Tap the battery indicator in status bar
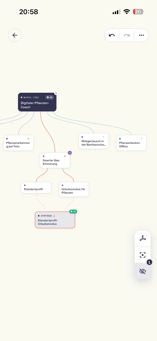Screen dimensions: 157x341 pyautogui.click(x=138, y=12)
